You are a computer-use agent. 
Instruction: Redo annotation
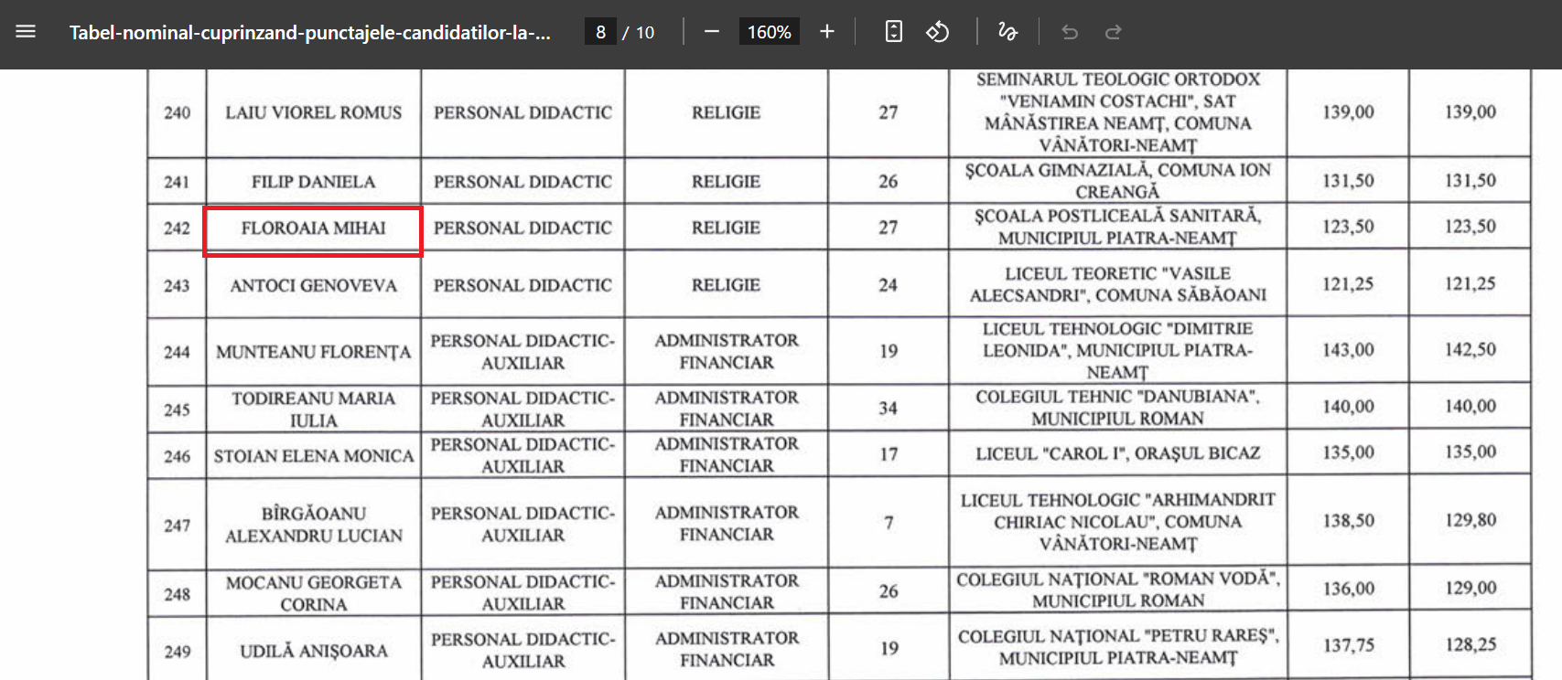[x=1114, y=32]
